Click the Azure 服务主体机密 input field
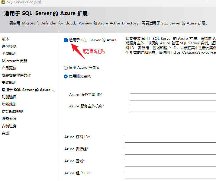This screenshot has width=216, height=181. point(173,108)
